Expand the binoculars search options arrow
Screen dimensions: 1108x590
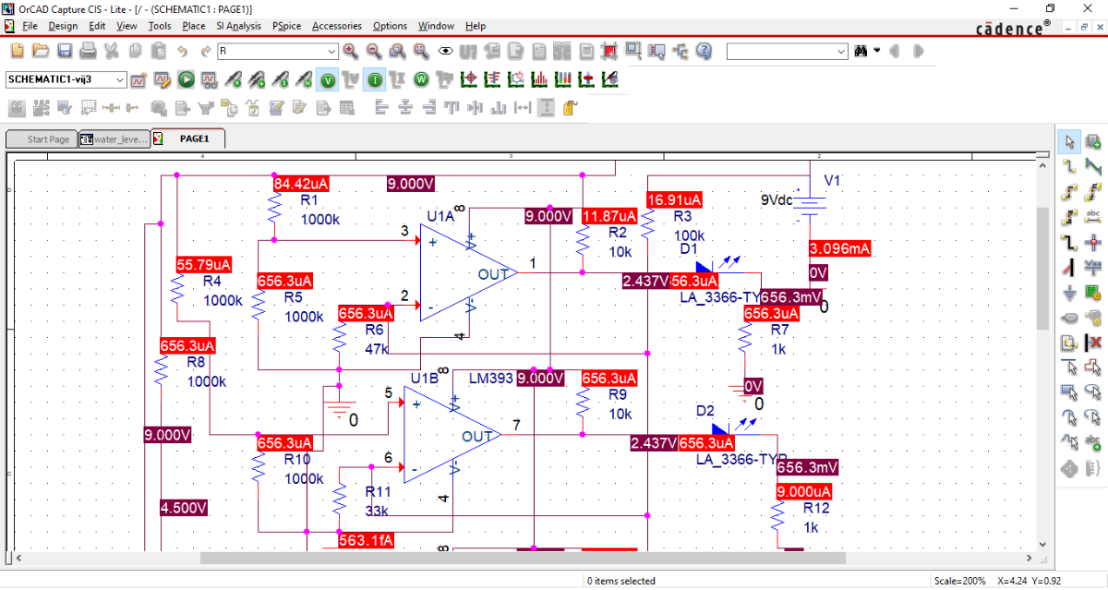pyautogui.click(x=877, y=51)
